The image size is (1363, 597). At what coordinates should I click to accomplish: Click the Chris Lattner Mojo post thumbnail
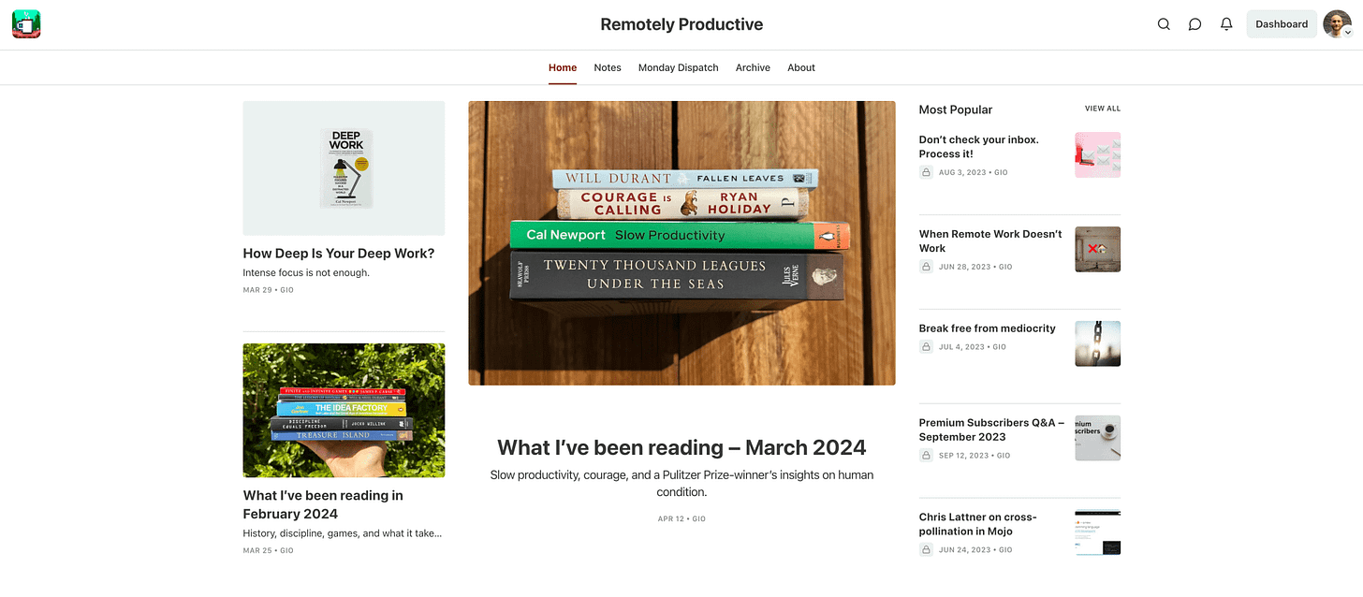pyautogui.click(x=1098, y=532)
